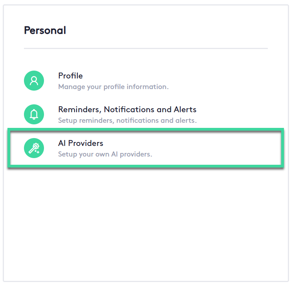Click the Personal section heading
The image size is (291, 284).
(x=45, y=30)
